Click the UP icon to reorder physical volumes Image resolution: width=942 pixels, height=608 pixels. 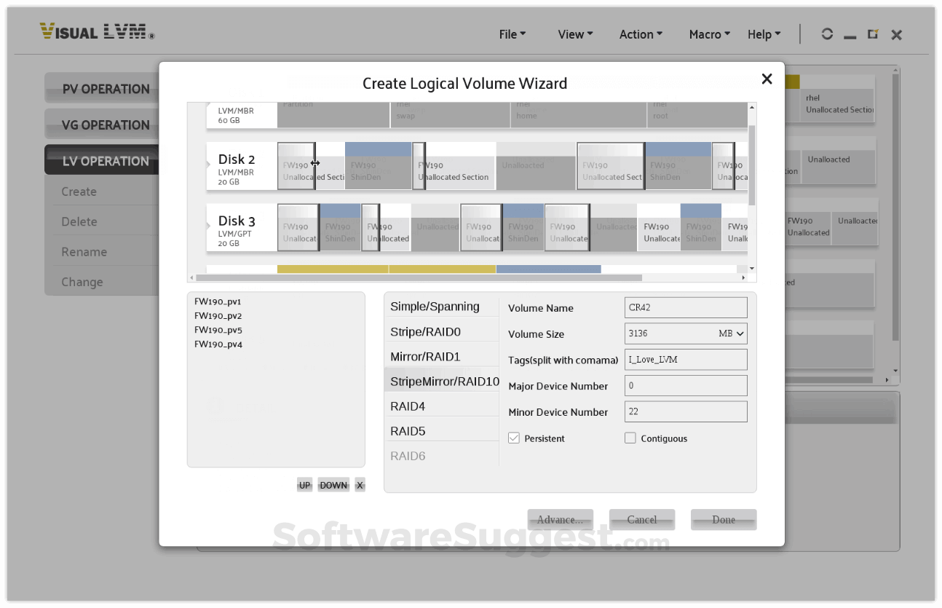(x=305, y=484)
